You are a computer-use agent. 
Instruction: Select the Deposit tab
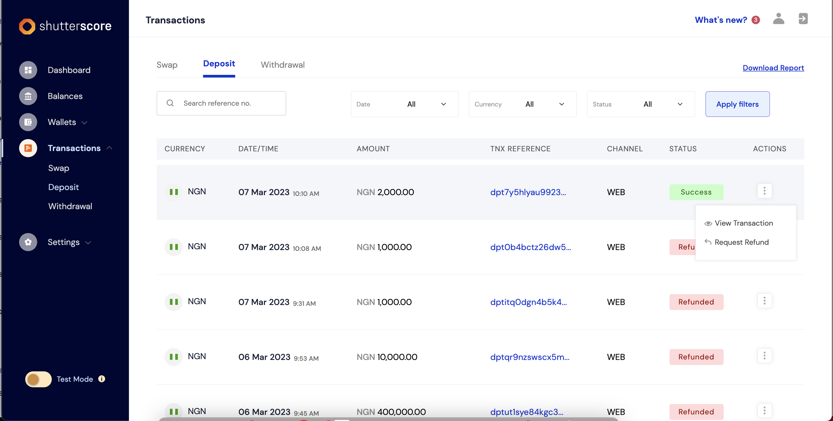point(219,64)
